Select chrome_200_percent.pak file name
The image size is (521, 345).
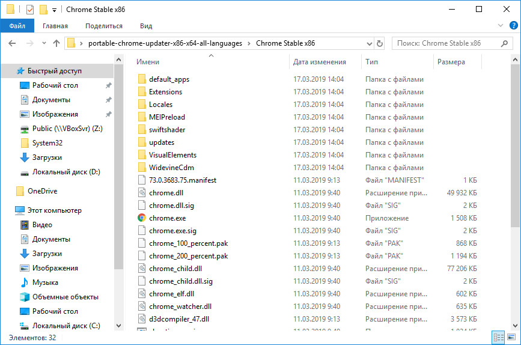tap(189, 256)
